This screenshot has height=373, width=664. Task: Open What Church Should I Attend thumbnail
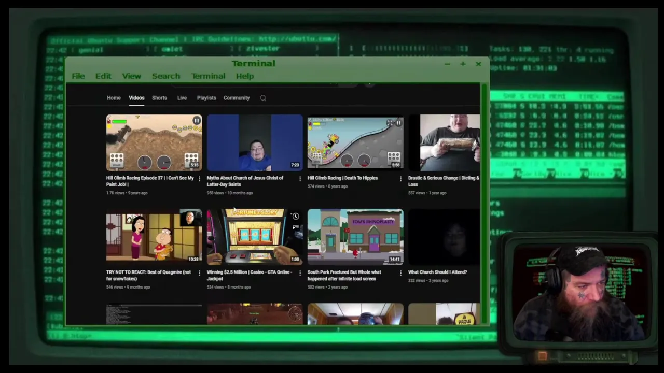(445, 237)
